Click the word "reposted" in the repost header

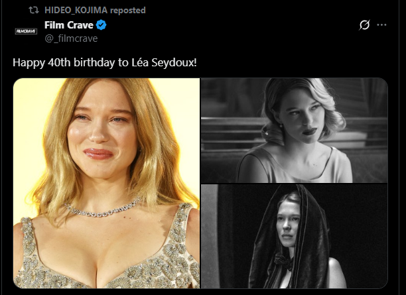tap(128, 11)
